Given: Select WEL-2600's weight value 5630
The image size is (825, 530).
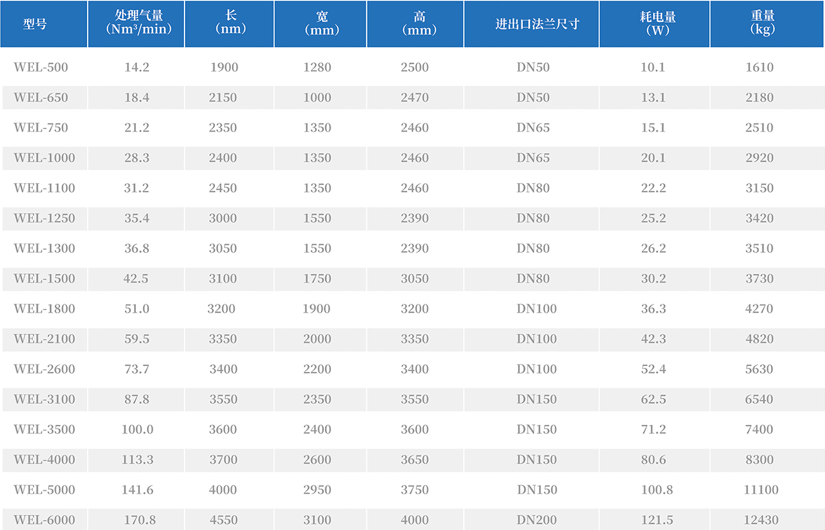Looking at the screenshot, I should click(759, 369).
